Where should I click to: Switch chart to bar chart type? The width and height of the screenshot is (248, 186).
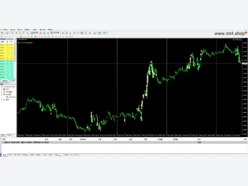click(63, 33)
